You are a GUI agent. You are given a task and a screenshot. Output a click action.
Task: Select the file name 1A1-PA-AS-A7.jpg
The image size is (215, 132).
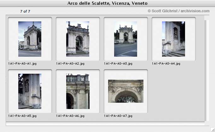pos(118,116)
